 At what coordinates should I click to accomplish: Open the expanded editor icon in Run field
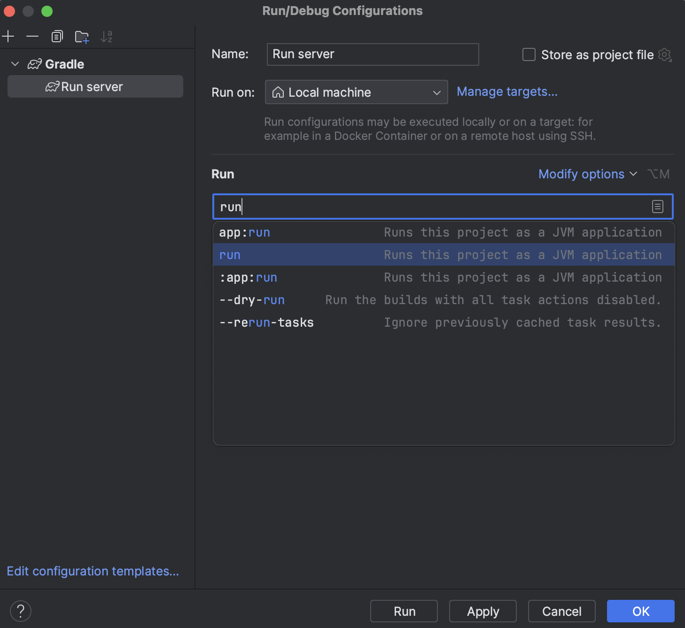[x=657, y=206]
